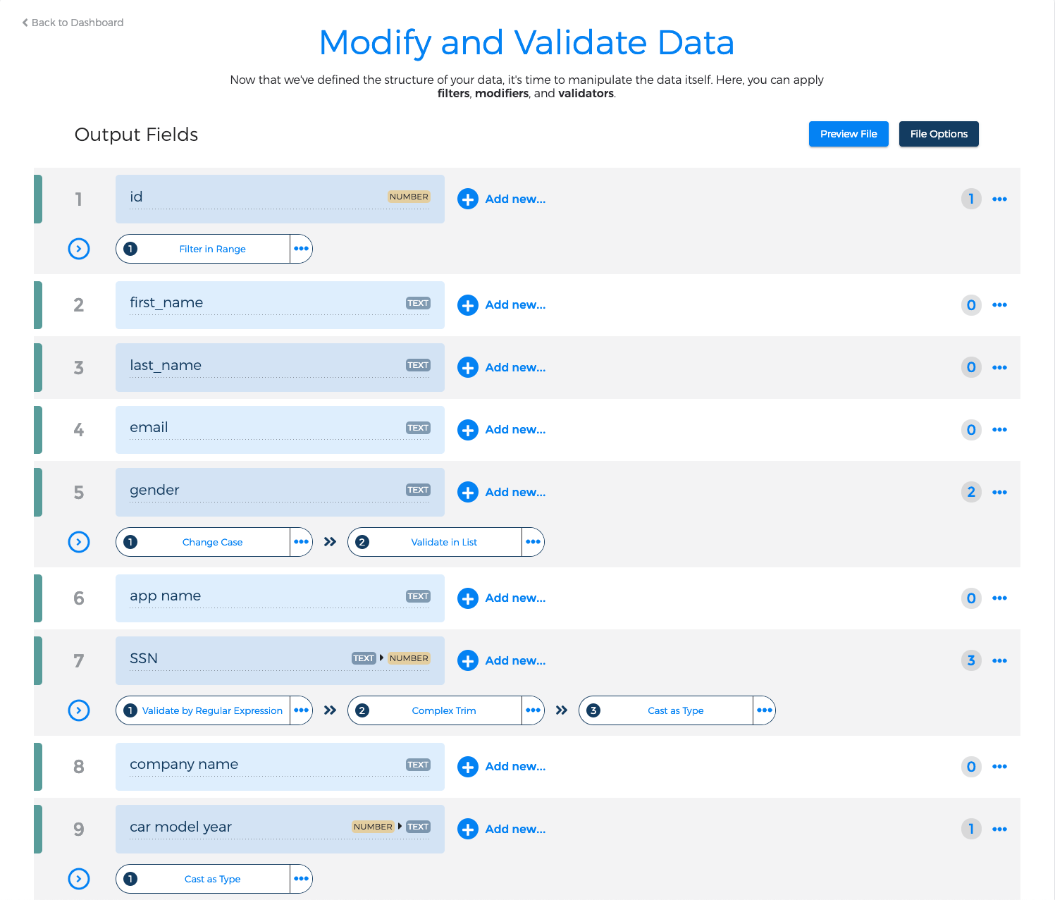Open ellipsis options for Cast as Type on SSN
1055x900 pixels.
[764, 710]
